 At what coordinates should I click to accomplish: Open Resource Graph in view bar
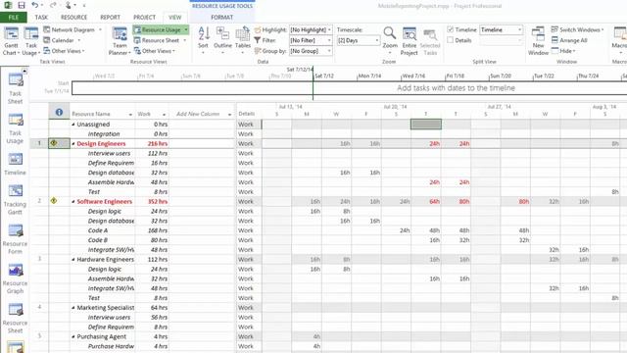click(16, 278)
